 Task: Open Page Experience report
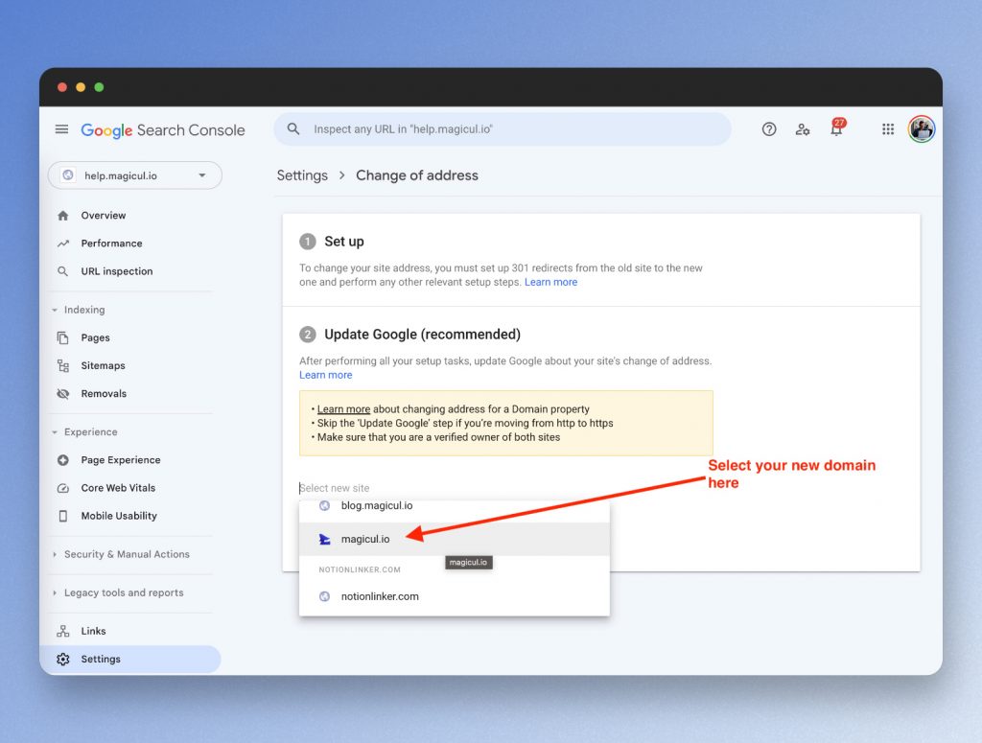(x=120, y=460)
